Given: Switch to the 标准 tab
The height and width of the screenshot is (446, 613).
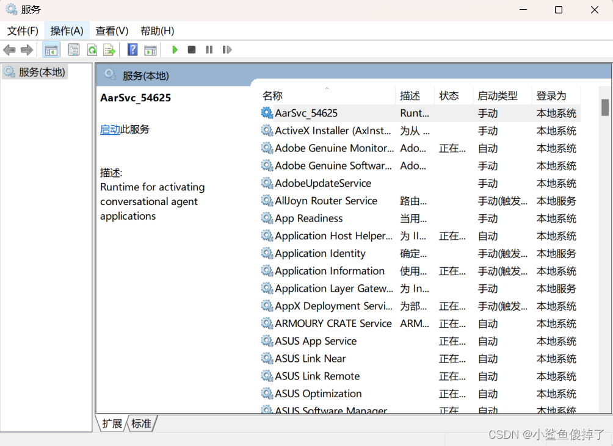Looking at the screenshot, I should [141, 423].
